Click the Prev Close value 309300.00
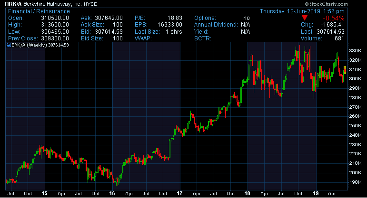Image resolution: width=367 pixels, height=198 pixels. click(x=55, y=38)
